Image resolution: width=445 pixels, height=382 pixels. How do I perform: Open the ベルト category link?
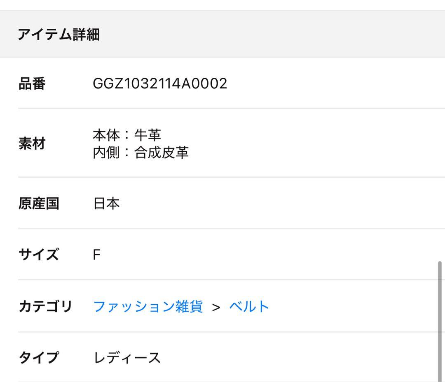coord(249,307)
